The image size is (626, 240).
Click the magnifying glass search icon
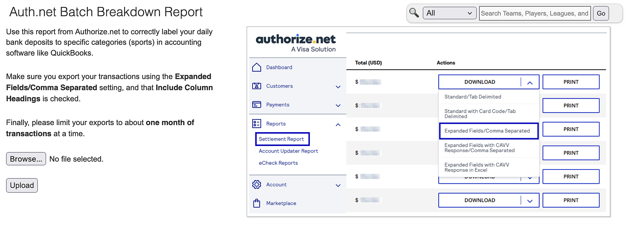(414, 13)
